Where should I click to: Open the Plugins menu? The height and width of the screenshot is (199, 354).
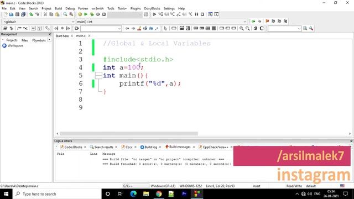click(136, 8)
